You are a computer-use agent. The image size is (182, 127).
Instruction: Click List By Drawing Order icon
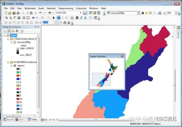pyautogui.click(x=5, y=31)
